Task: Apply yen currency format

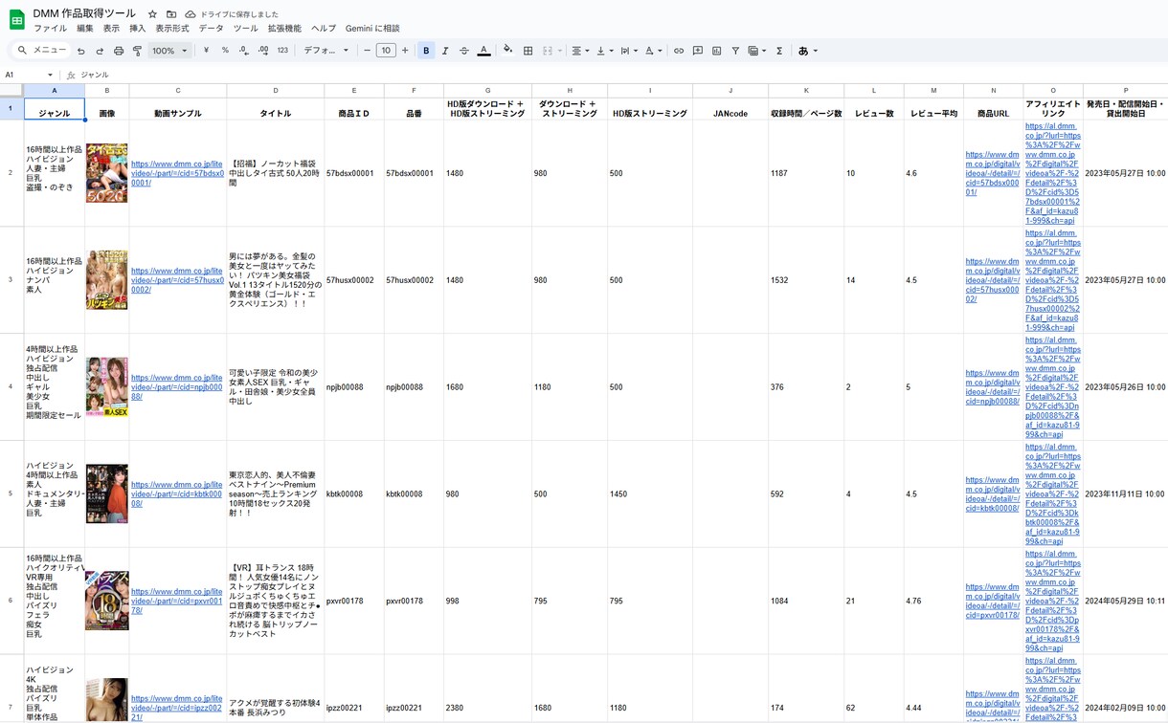Action: pyautogui.click(x=206, y=51)
